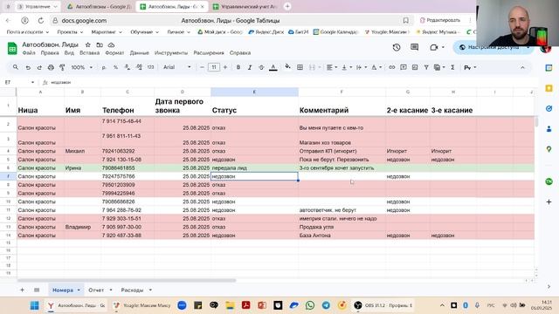Open a new browser tab
The image size is (559, 314).
coord(287,6)
